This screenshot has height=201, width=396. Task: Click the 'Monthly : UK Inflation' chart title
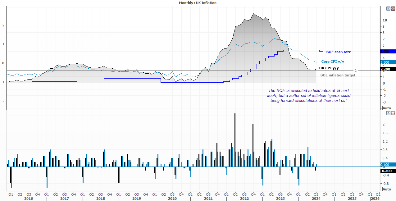pos(198,3)
